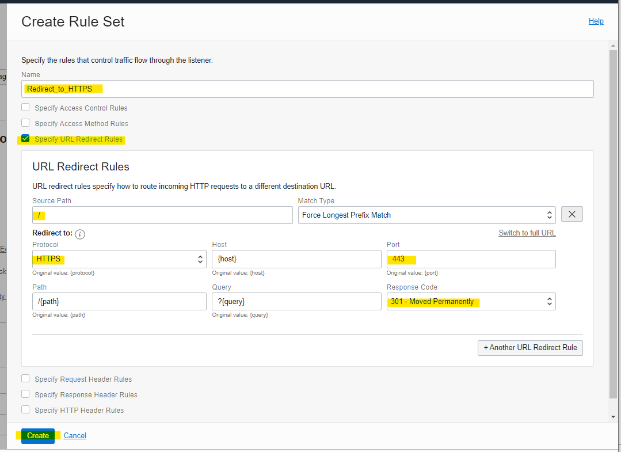The height and width of the screenshot is (452, 621).
Task: Click the Port input field
Action: click(x=471, y=259)
